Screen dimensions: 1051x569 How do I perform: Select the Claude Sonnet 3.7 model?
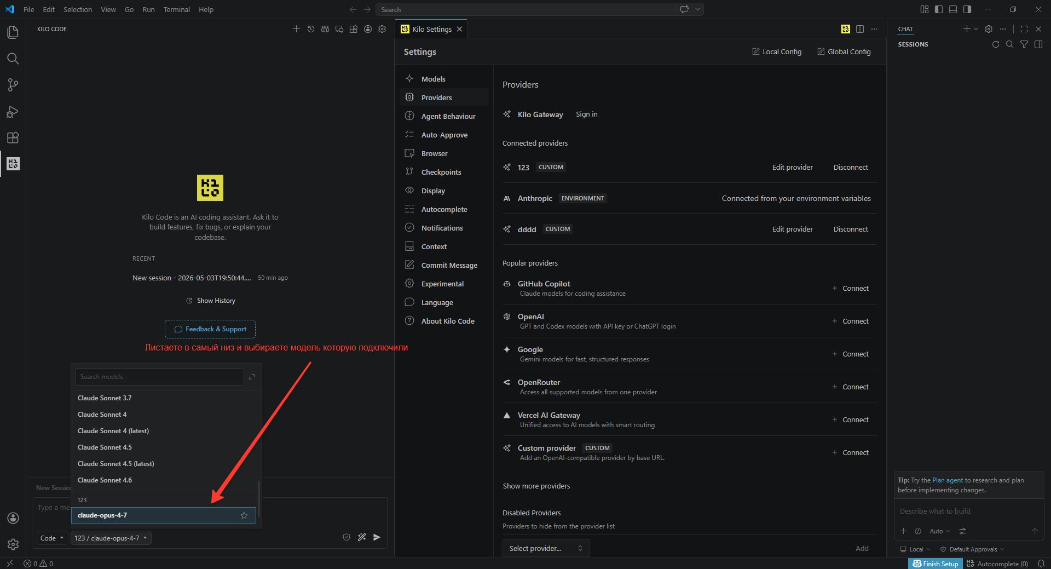tap(164, 398)
